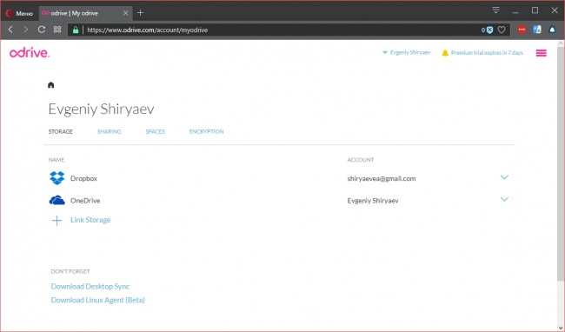Open the Opera Меню button
The width and height of the screenshot is (565, 332).
(19, 13)
